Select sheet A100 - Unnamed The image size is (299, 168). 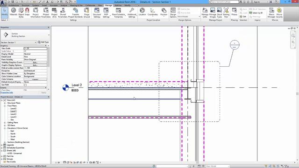click(14, 154)
